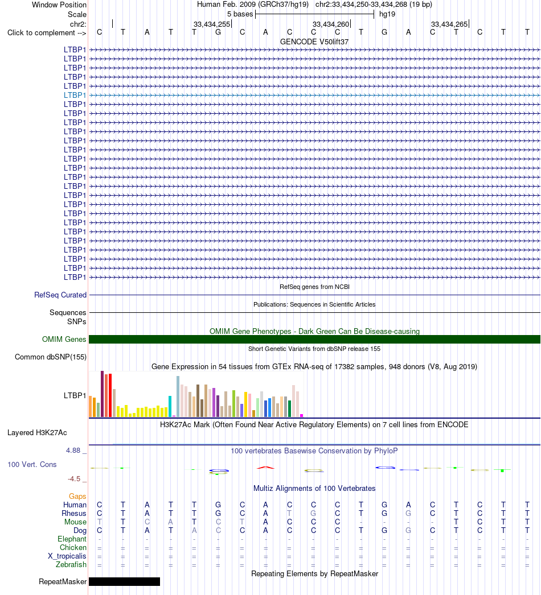This screenshot has width=541, height=595.
Task: Click the -4.5 PhyloP lower scale value
Action: pos(74,479)
